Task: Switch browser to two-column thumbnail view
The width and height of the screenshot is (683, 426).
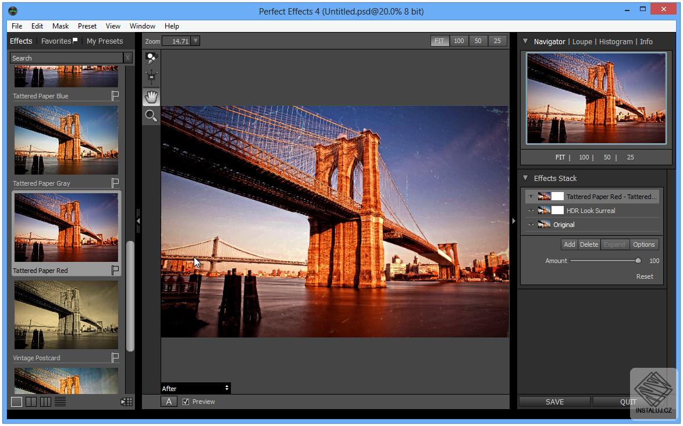Action: coord(31,402)
